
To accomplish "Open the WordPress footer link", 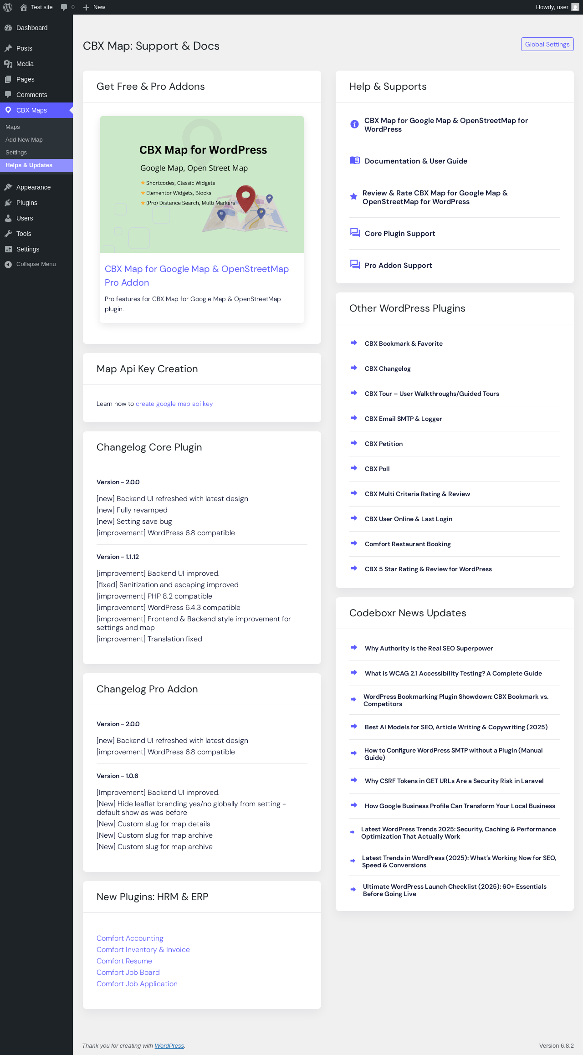I will click(169, 1045).
